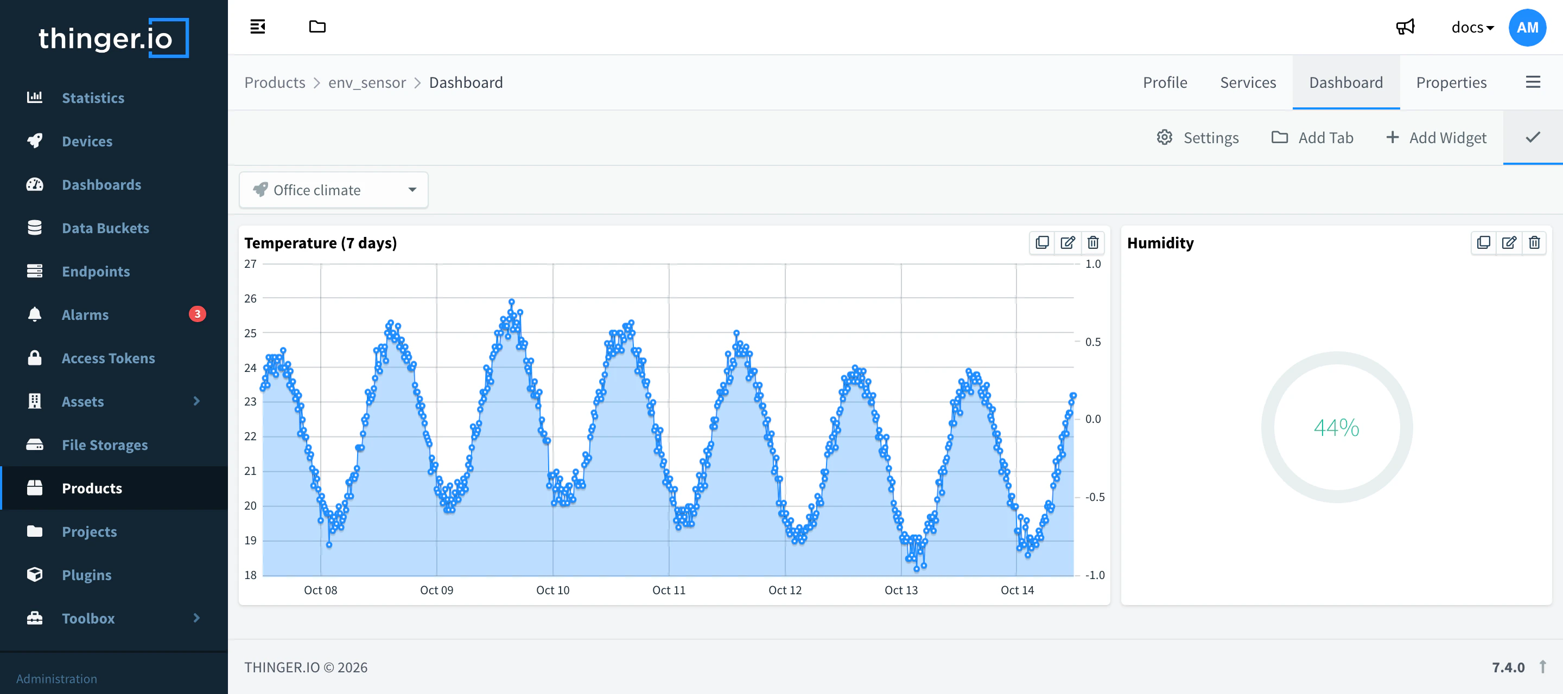Open File Storages section
Screen dimensions: 1563x694
pyautogui.click(x=114, y=445)
